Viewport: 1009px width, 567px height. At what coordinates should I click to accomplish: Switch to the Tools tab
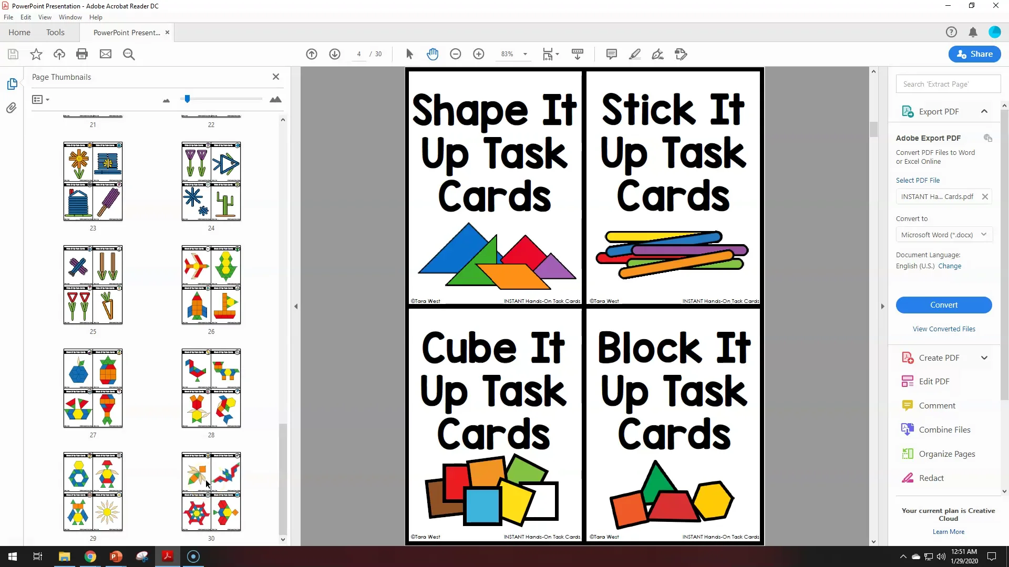[56, 32]
